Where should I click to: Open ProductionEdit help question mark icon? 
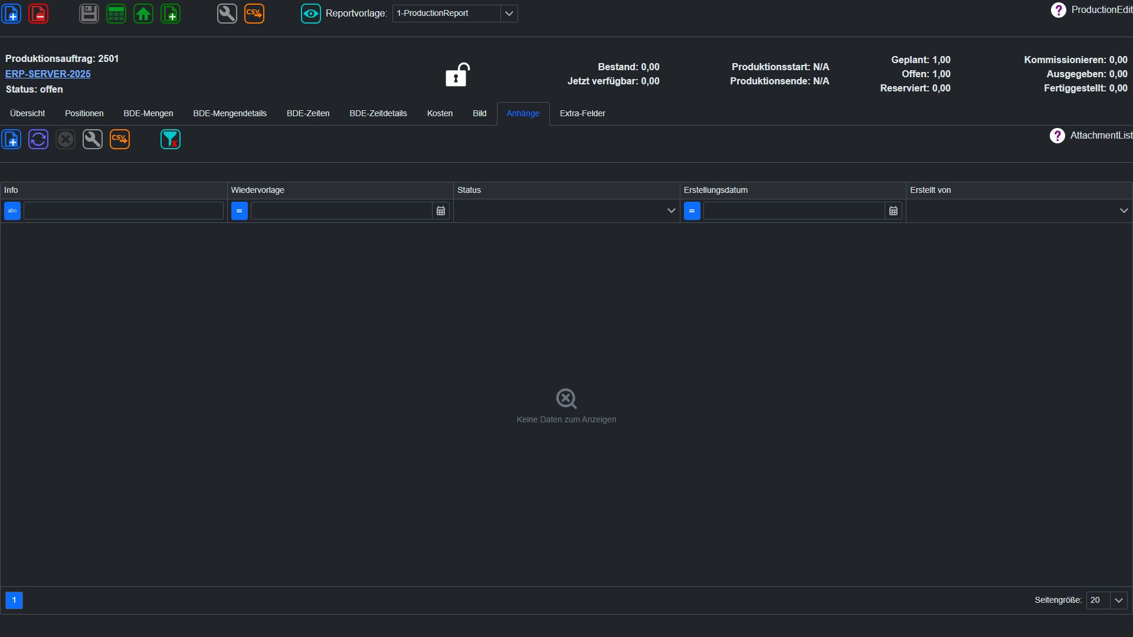(x=1059, y=10)
